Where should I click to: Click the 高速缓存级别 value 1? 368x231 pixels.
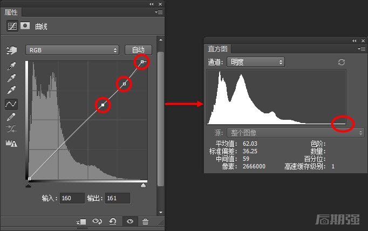click(x=333, y=166)
